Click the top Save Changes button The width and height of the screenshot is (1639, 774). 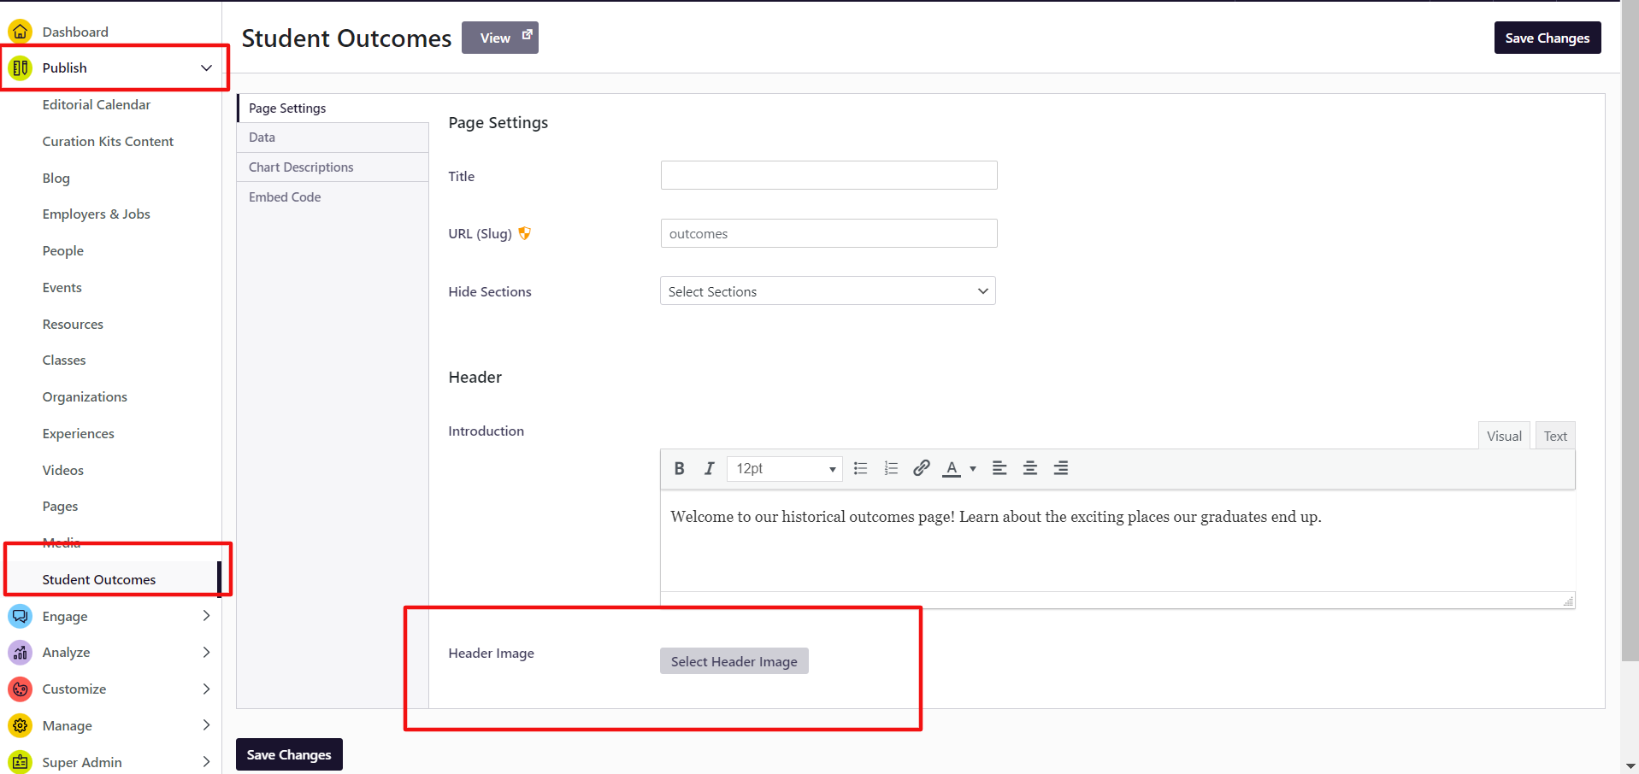1547,38
